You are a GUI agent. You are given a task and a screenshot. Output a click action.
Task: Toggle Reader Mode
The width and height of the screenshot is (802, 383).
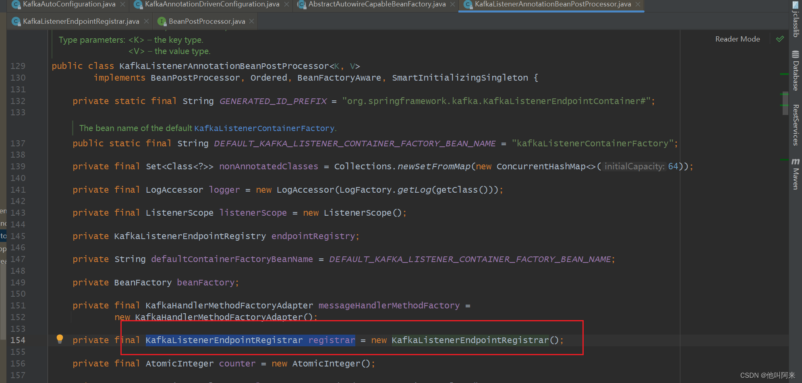tap(737, 39)
